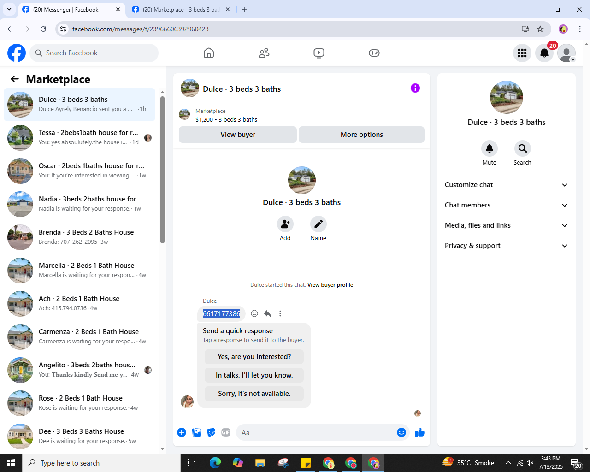Mute the Dulce conversation bell icon
Viewport: 590px width, 472px height.
click(x=490, y=148)
